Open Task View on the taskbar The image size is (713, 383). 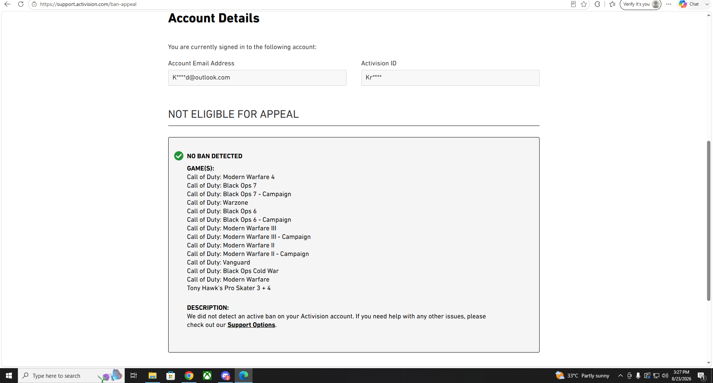pyautogui.click(x=134, y=376)
